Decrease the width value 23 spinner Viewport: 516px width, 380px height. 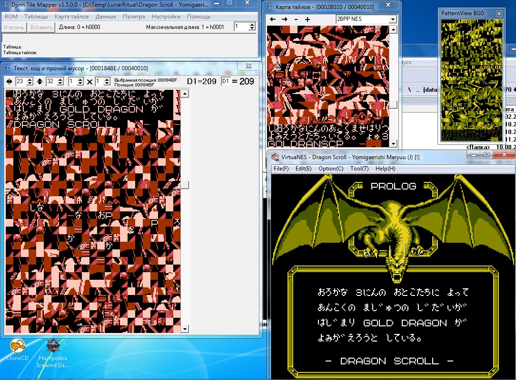coord(30,84)
